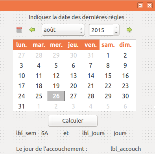The height and width of the screenshot is (154, 155).
Task: Decrease year with down stepper arrow
Action: coord(116,33)
